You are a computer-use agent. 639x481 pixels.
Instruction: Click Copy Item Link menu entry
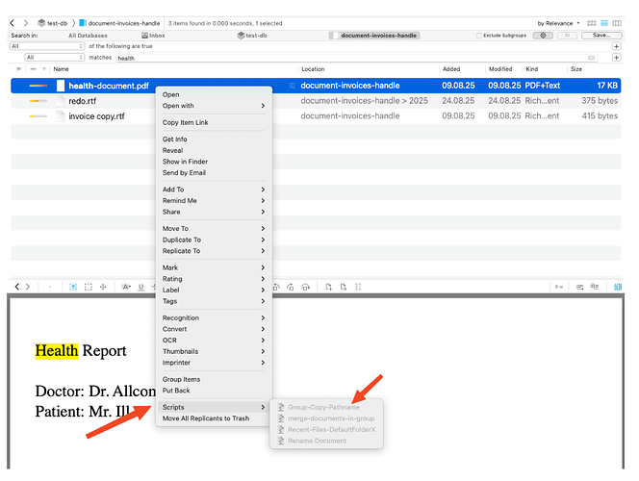tap(185, 122)
